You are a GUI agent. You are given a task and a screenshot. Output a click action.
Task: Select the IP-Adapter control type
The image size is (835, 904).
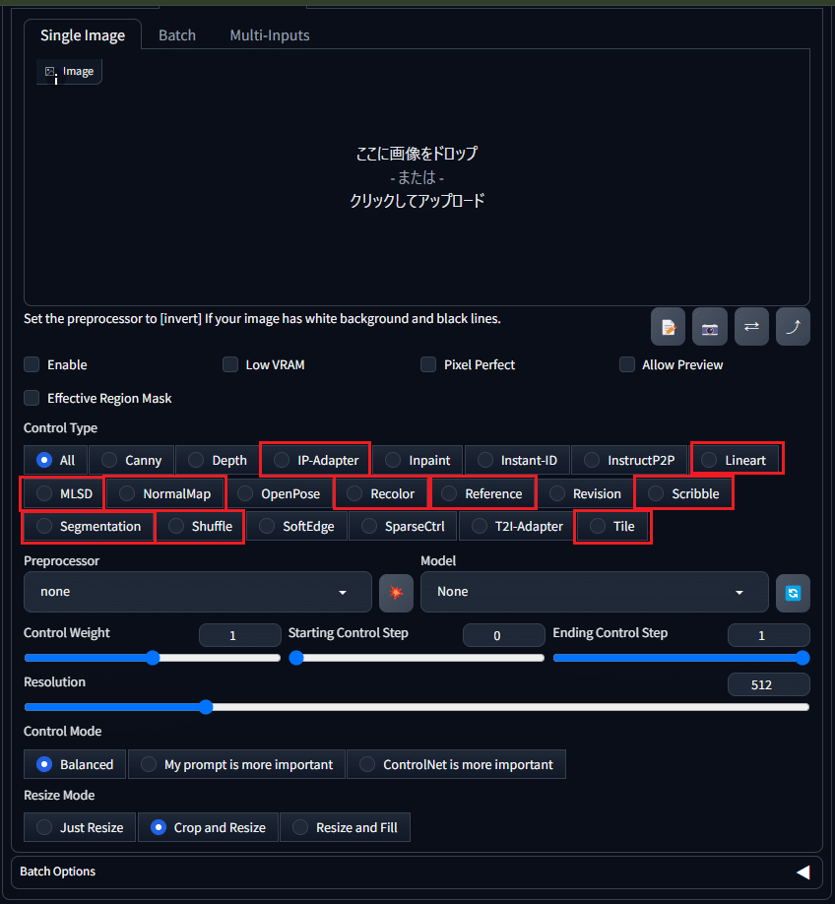(315, 460)
